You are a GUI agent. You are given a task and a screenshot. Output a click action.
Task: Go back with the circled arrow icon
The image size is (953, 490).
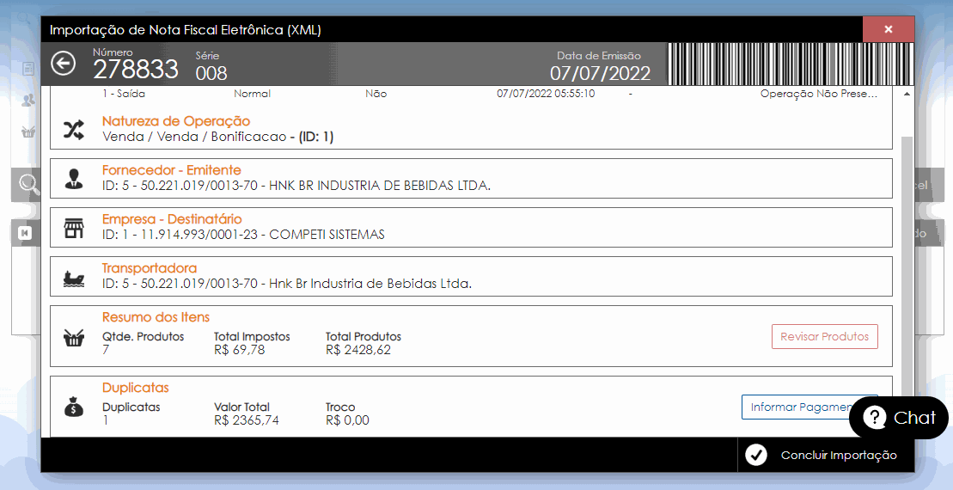(64, 64)
